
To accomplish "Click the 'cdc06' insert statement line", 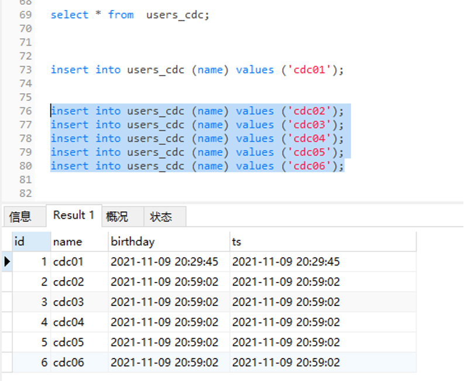I will 197,166.
